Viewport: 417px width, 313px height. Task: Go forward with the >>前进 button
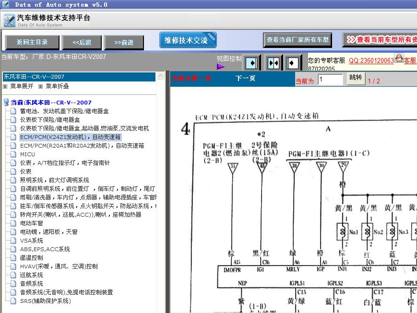tap(124, 43)
